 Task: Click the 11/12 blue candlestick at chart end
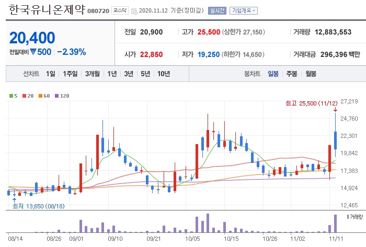(336, 140)
